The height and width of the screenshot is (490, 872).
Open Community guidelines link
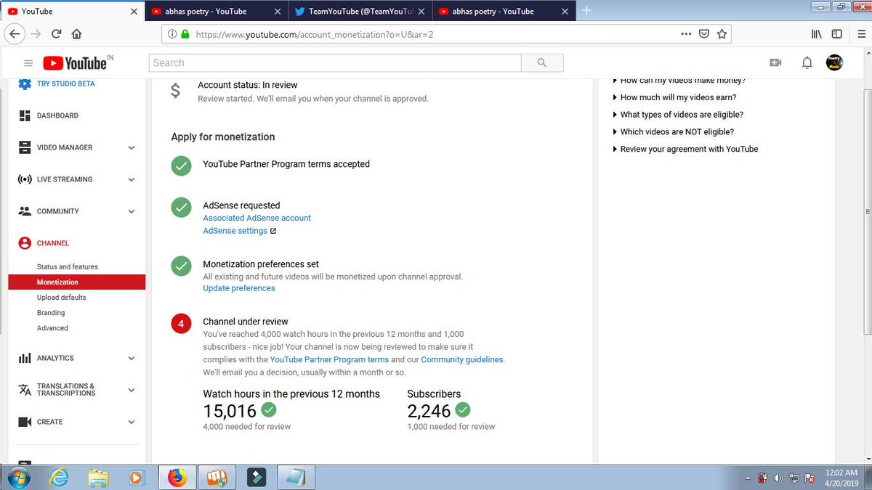coord(462,359)
